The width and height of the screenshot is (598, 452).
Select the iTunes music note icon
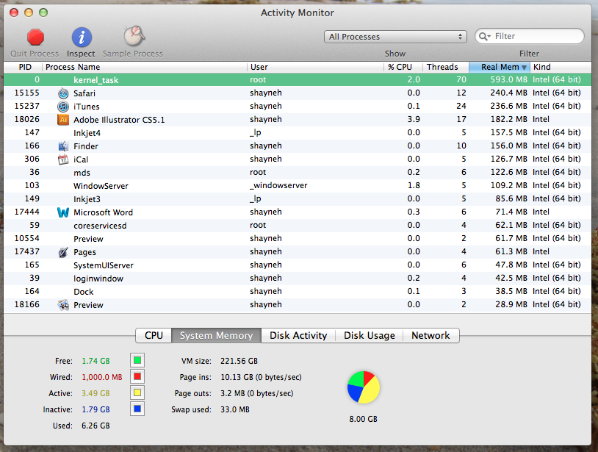(x=63, y=107)
